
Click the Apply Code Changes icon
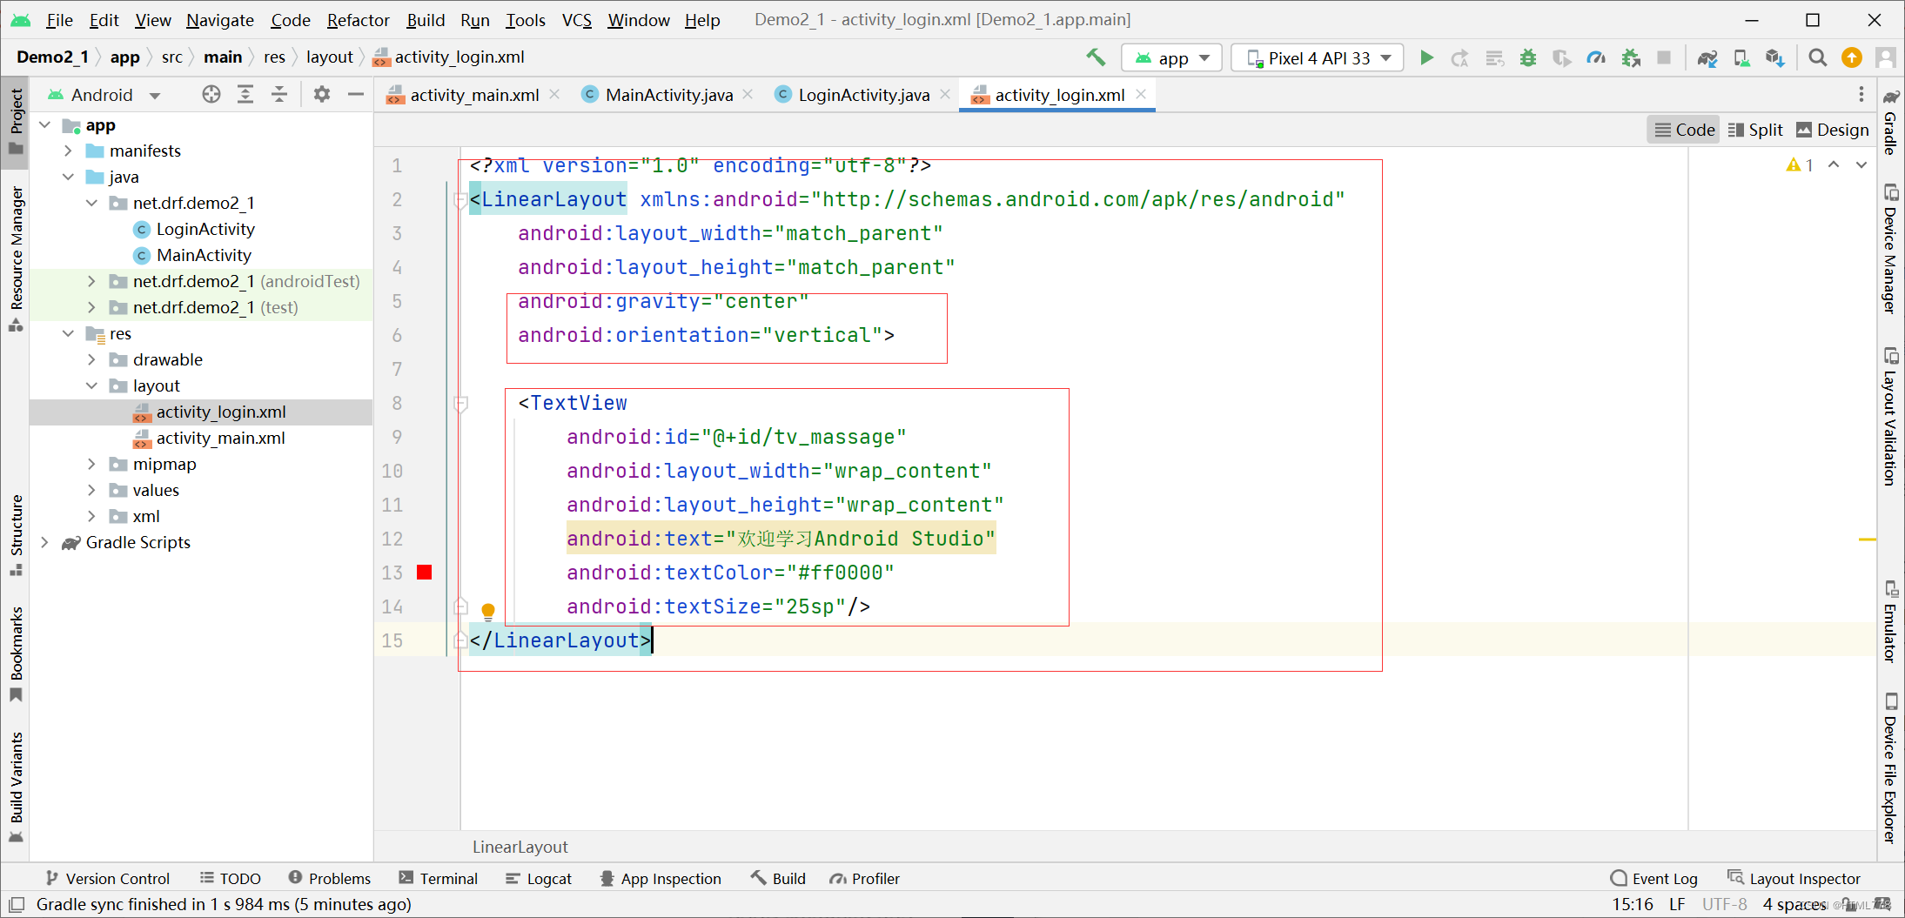[1494, 57]
